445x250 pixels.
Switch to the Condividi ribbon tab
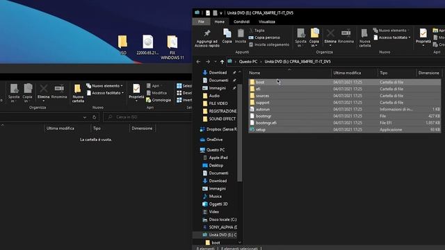241,22
